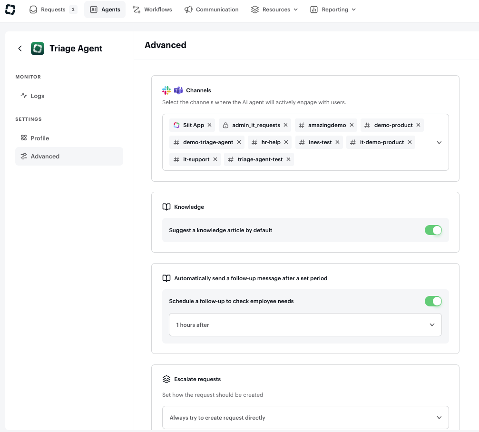Expand the channels selector chevron
Viewport: 479px width, 432px height.
[x=439, y=142]
